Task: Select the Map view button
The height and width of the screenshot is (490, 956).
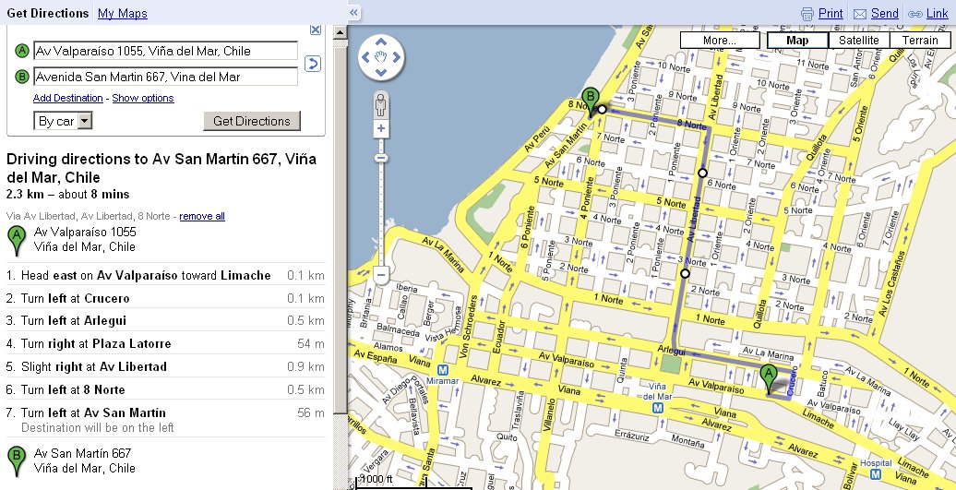Action: pos(797,41)
